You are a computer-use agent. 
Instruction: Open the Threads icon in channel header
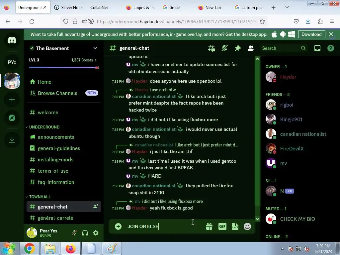tap(212, 48)
